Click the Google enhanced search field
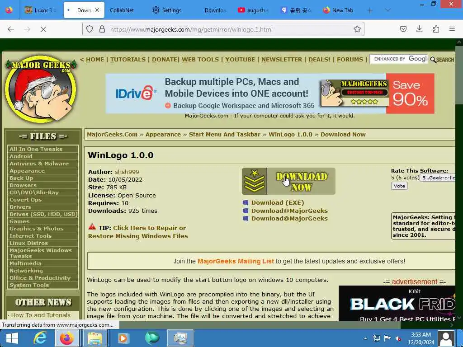 [x=399, y=59]
